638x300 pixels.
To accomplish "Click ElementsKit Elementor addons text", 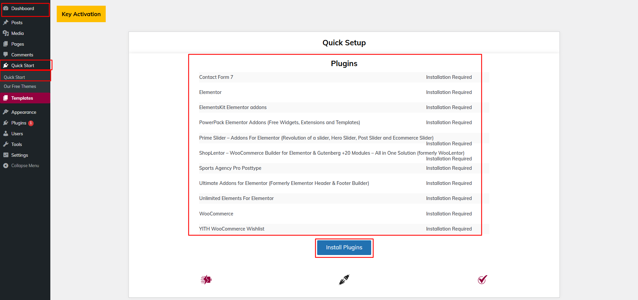I will [233, 107].
